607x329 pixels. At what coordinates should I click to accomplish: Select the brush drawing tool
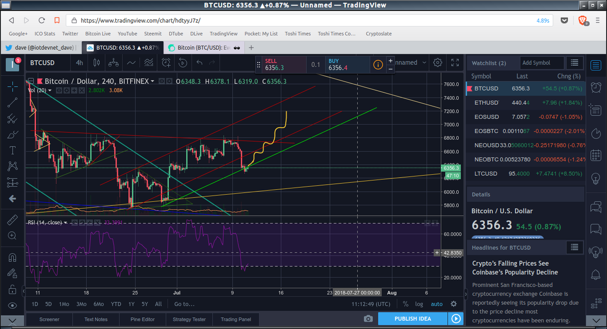[x=12, y=134]
